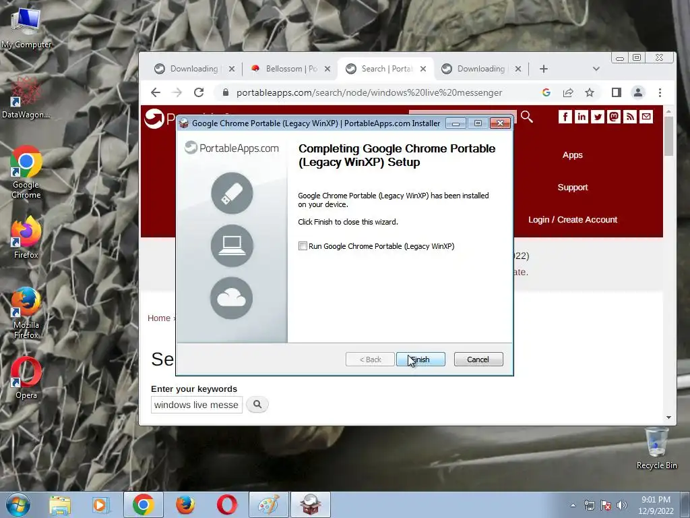Viewport: 690px width, 518px height.
Task: Click the Finish button in installer
Action: point(420,359)
